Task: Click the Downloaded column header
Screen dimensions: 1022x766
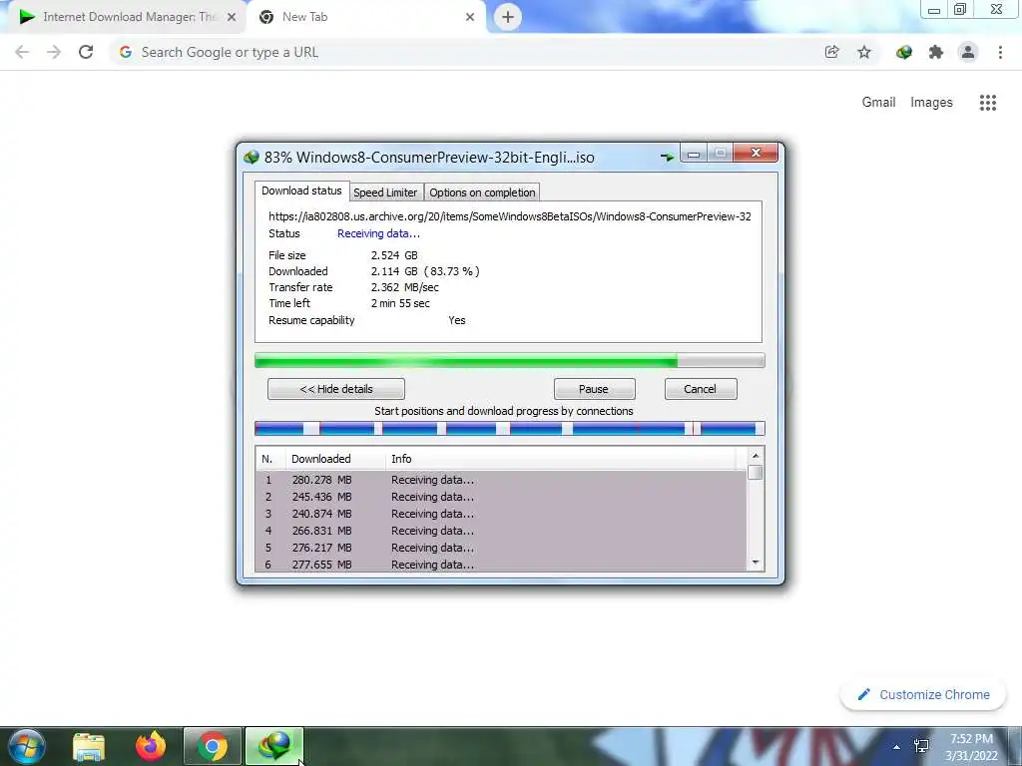Action: click(335, 459)
